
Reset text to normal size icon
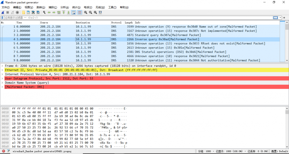(95, 12)
